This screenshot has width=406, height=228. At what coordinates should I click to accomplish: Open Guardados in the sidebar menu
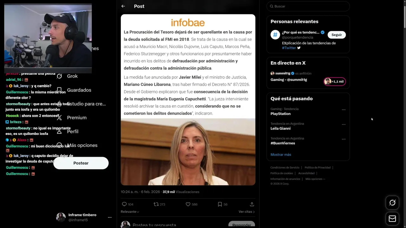tap(79, 90)
